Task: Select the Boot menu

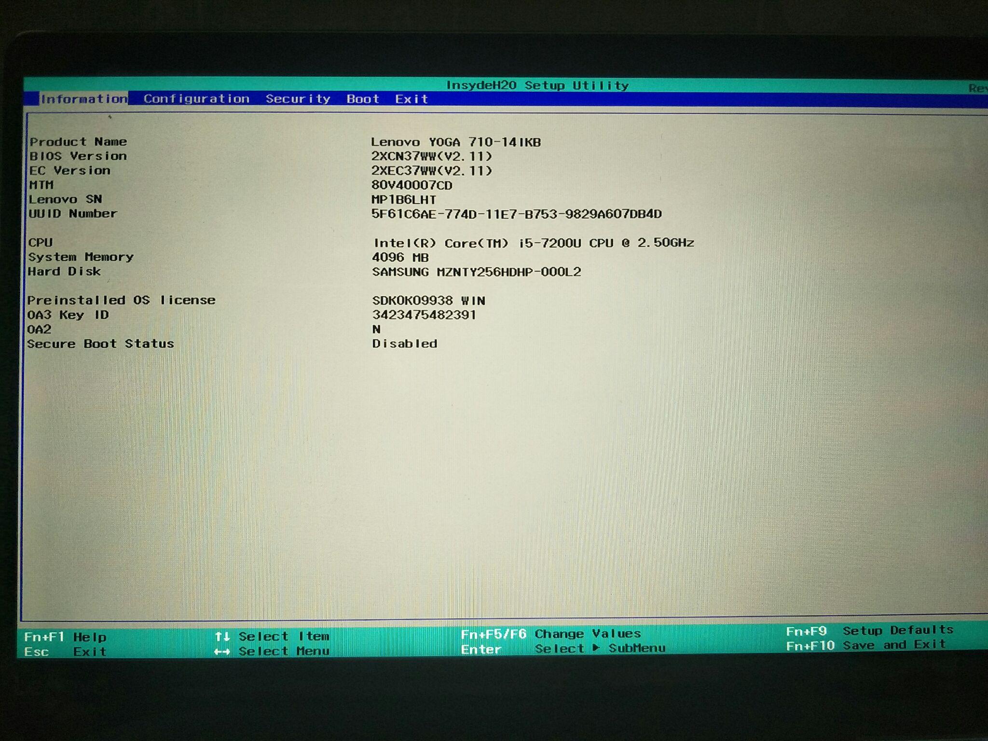Action: [x=364, y=98]
